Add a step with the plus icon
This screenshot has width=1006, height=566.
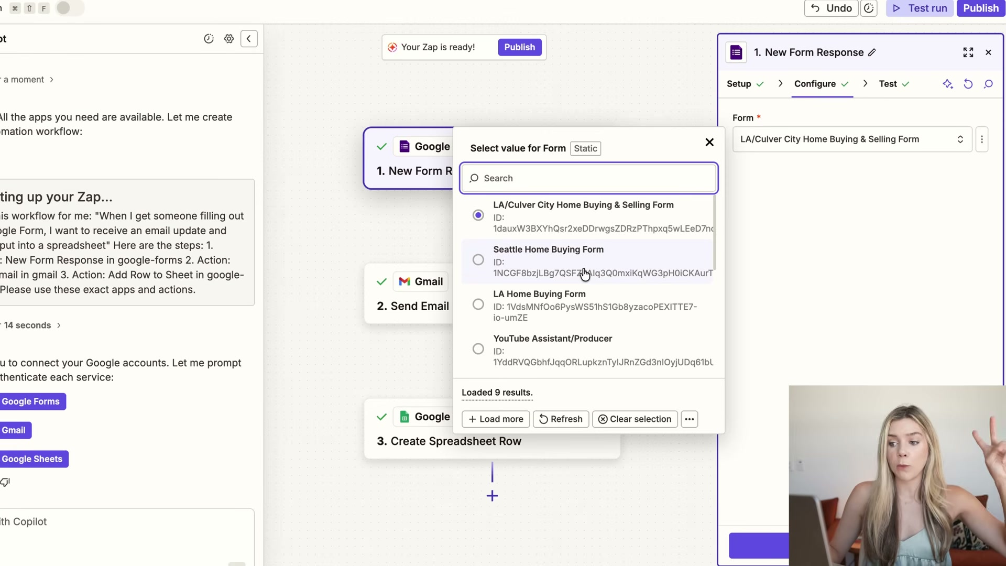[x=492, y=496]
